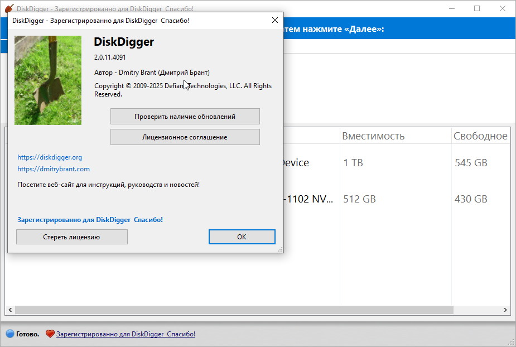Image resolution: width=516 pixels, height=347 pixels.
Task: Click the 430 GB free space value
Action: point(471,199)
